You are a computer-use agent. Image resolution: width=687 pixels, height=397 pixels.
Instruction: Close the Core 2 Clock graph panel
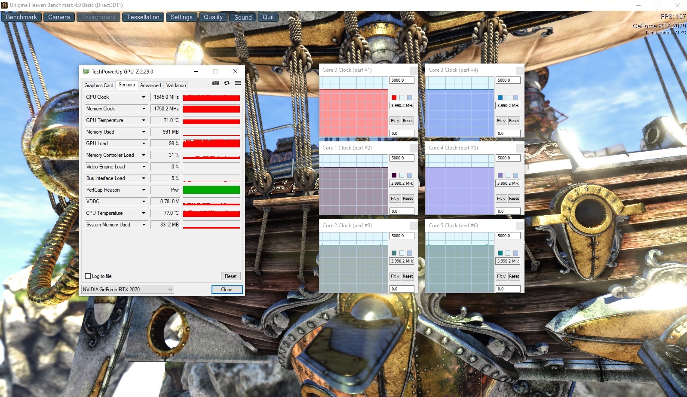pyautogui.click(x=414, y=226)
